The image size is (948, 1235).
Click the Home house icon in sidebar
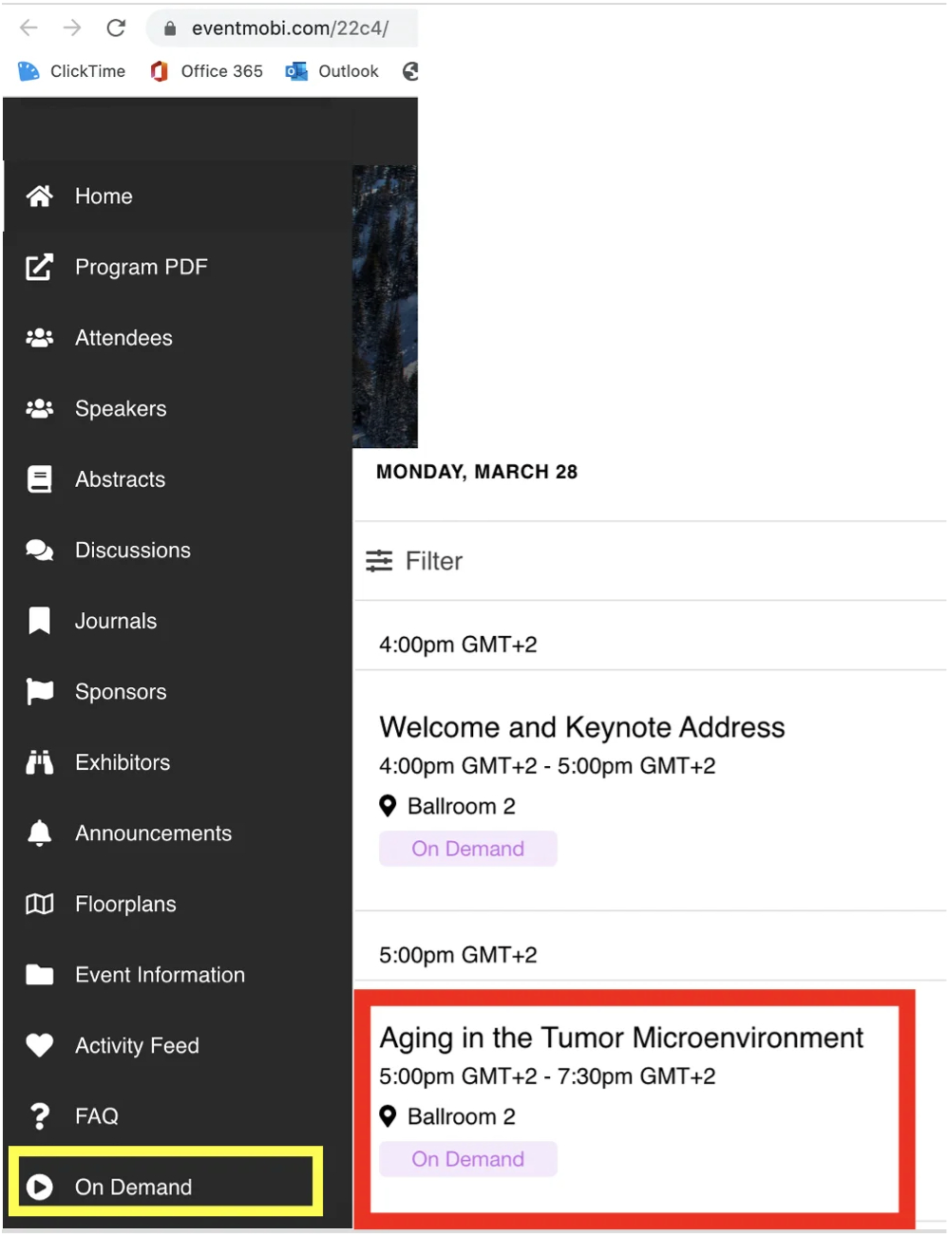coord(39,196)
